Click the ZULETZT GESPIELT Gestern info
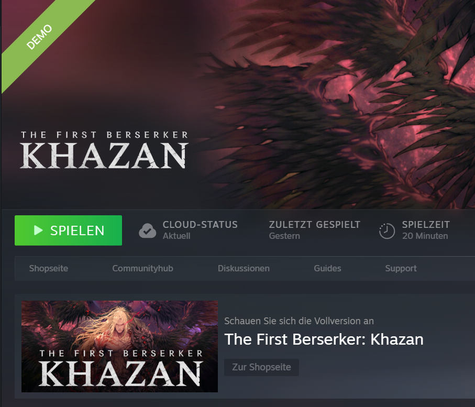The width and height of the screenshot is (475, 407). (x=315, y=230)
